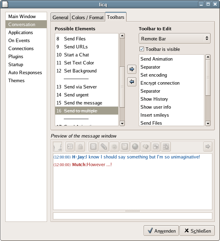Image resolution: width=220 pixels, height=241 pixels.
Task: Switch to the General tab
Action: click(x=60, y=17)
